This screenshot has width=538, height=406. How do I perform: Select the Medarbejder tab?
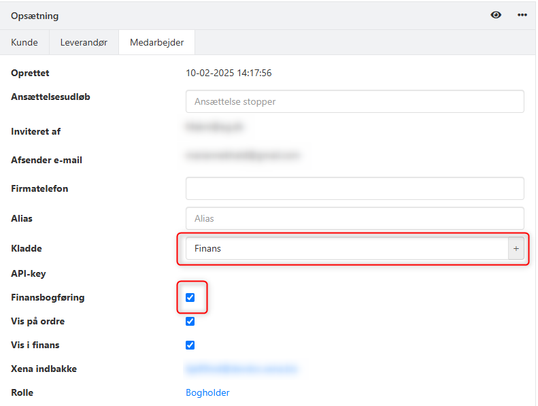point(156,42)
